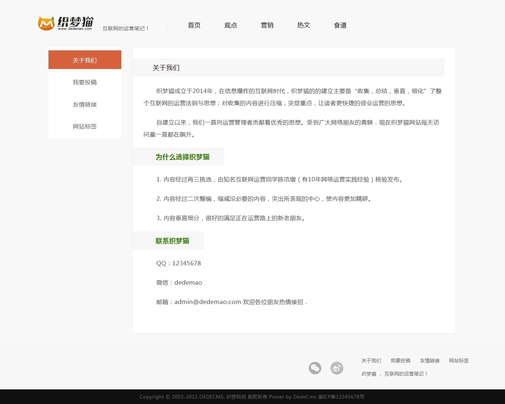Open the WeChat icon in the footer

pyautogui.click(x=315, y=368)
